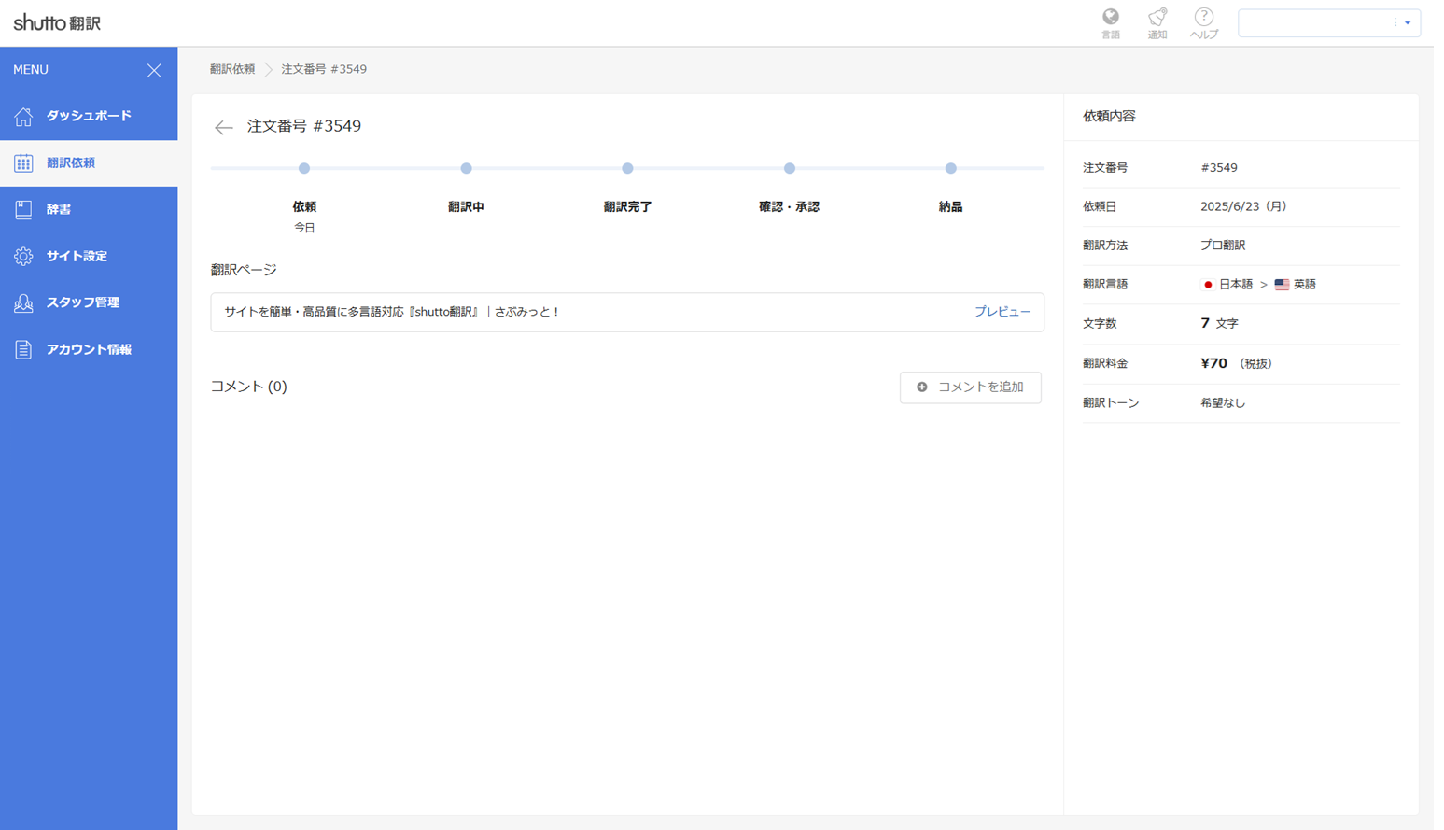Open サイト設定 menu item
The height and width of the screenshot is (830, 1444).
pos(89,256)
